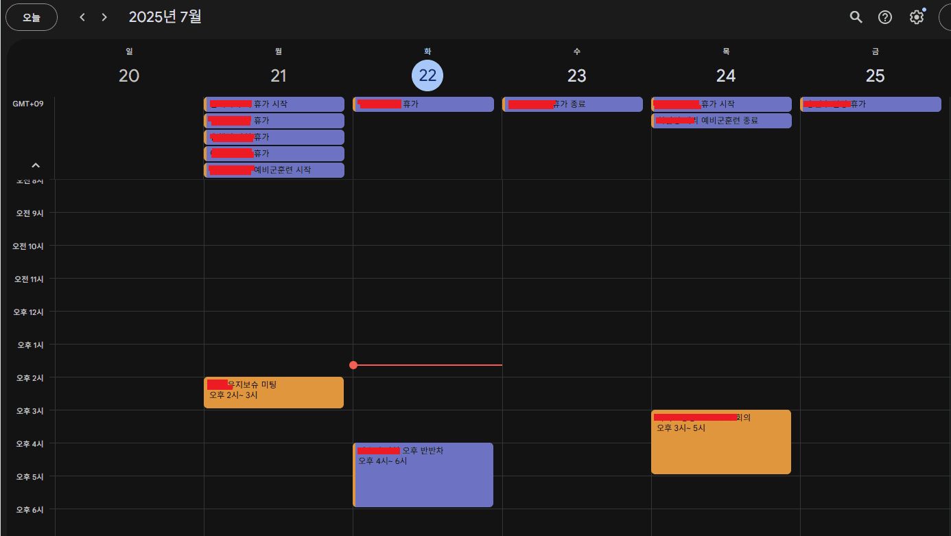Screen dimensions: 951x536
Task: Click the help question mark icon
Action: [885, 17]
